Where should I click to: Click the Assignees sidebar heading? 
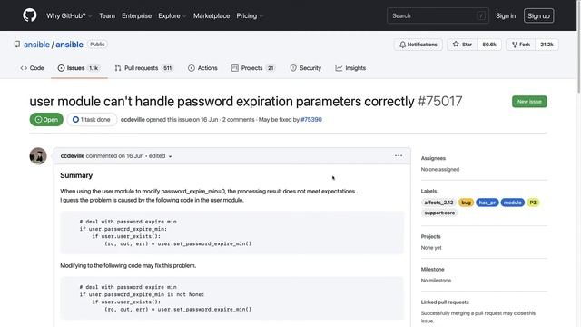[x=433, y=158]
